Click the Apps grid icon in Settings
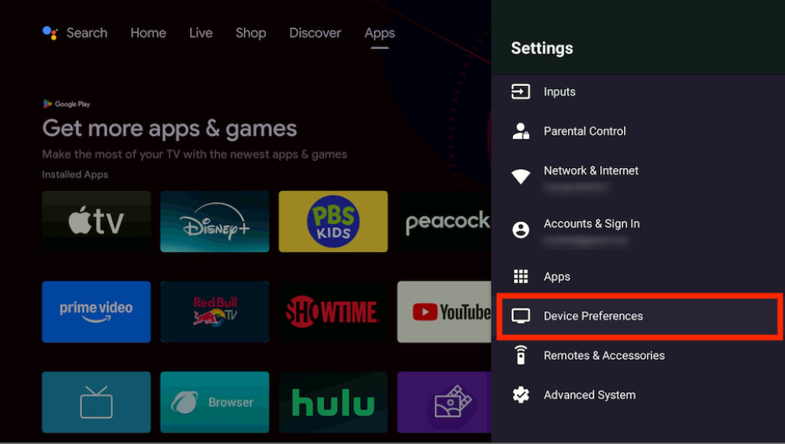Image resolution: width=785 pixels, height=444 pixels. tap(521, 276)
